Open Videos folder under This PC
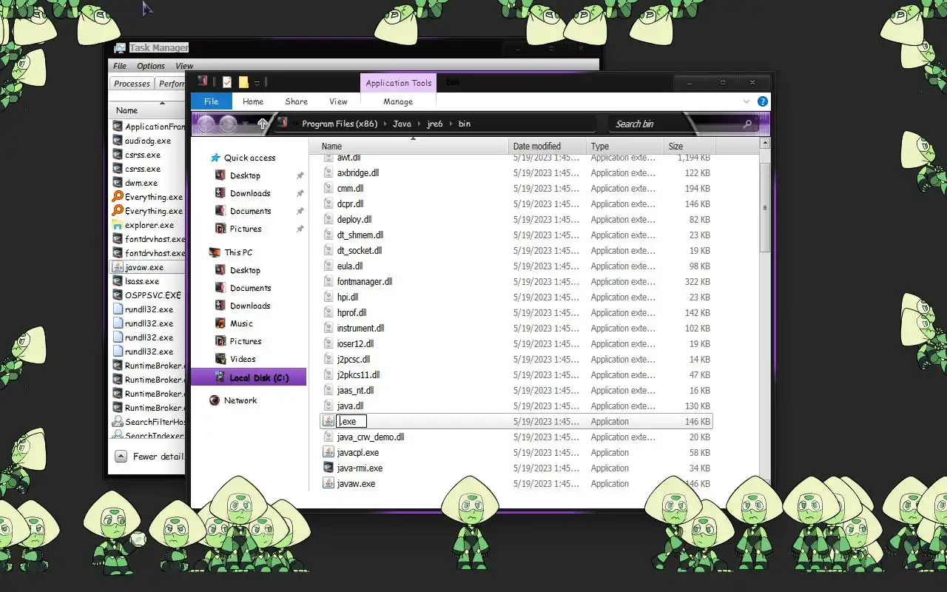The width and height of the screenshot is (947, 592). (235, 359)
